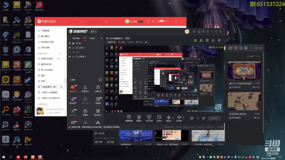Click the microphone icon in 直播伴侣

pyautogui.click(x=169, y=117)
